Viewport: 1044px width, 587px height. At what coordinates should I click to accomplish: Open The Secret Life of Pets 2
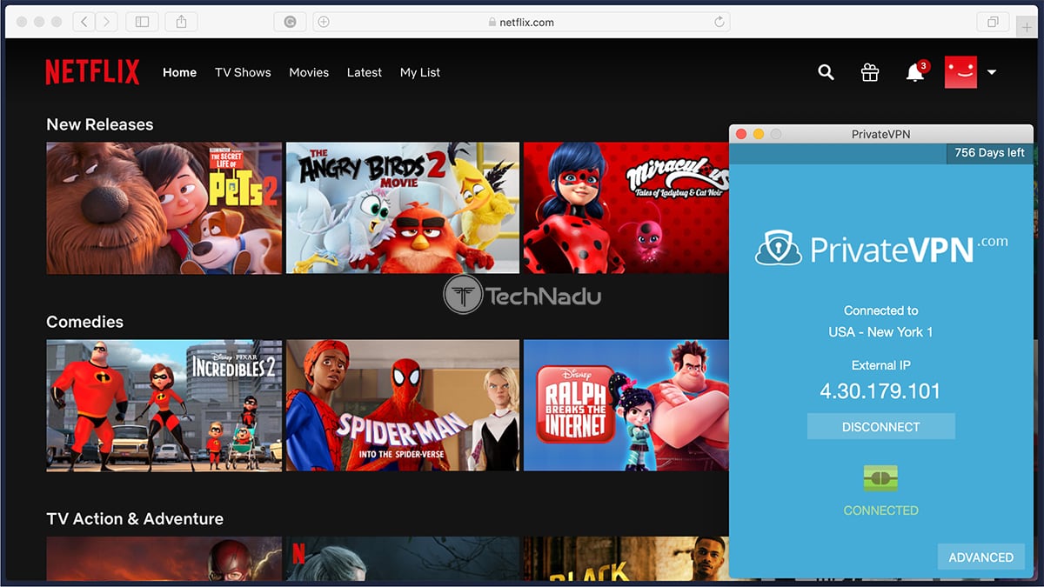(x=164, y=209)
